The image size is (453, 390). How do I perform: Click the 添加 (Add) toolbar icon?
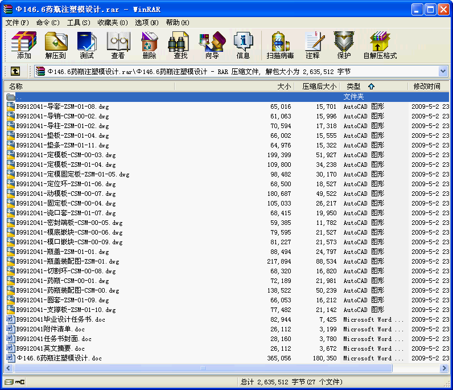tap(24, 46)
